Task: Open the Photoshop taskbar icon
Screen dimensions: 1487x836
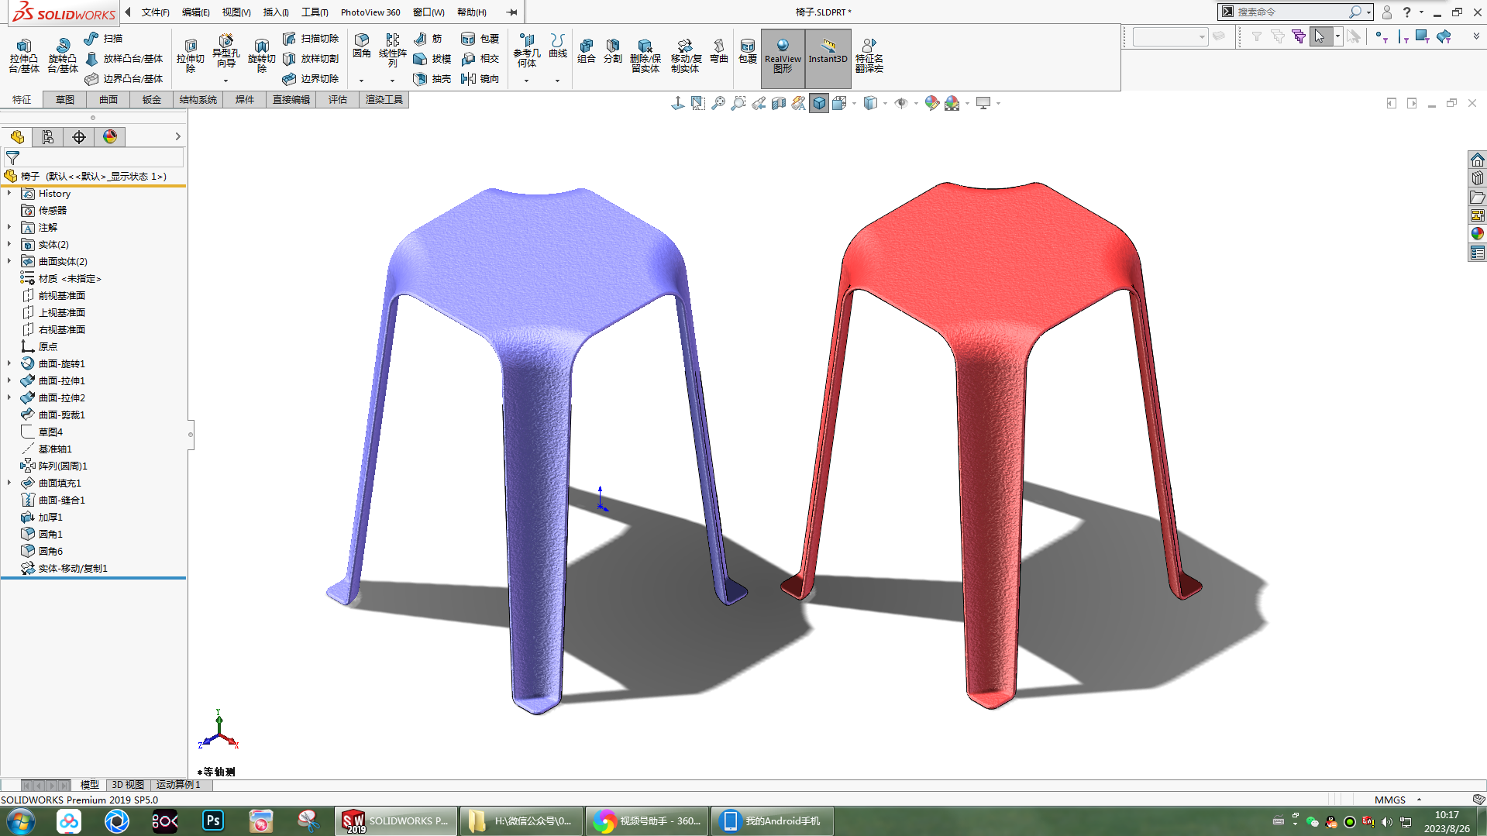Action: (212, 821)
